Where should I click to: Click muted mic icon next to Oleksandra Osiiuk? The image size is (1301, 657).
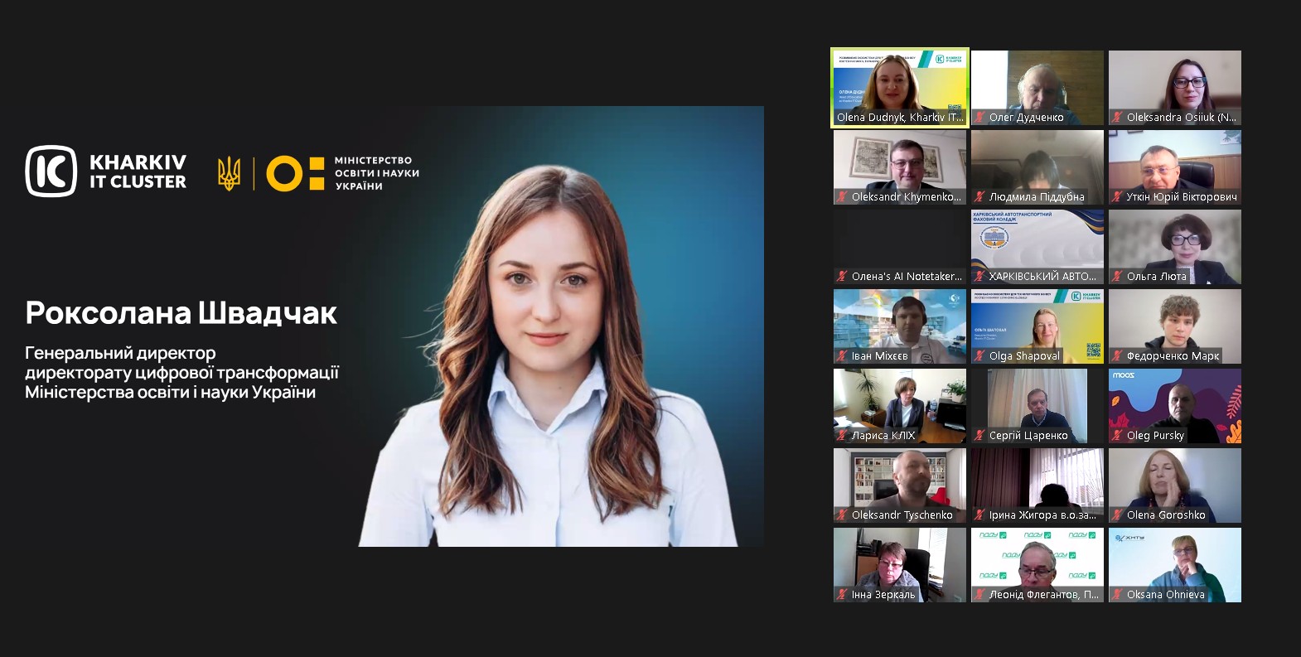1117,118
